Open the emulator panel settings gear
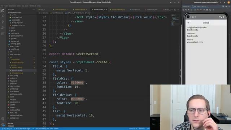The height and width of the screenshot is (130, 231). click(x=226, y=6)
